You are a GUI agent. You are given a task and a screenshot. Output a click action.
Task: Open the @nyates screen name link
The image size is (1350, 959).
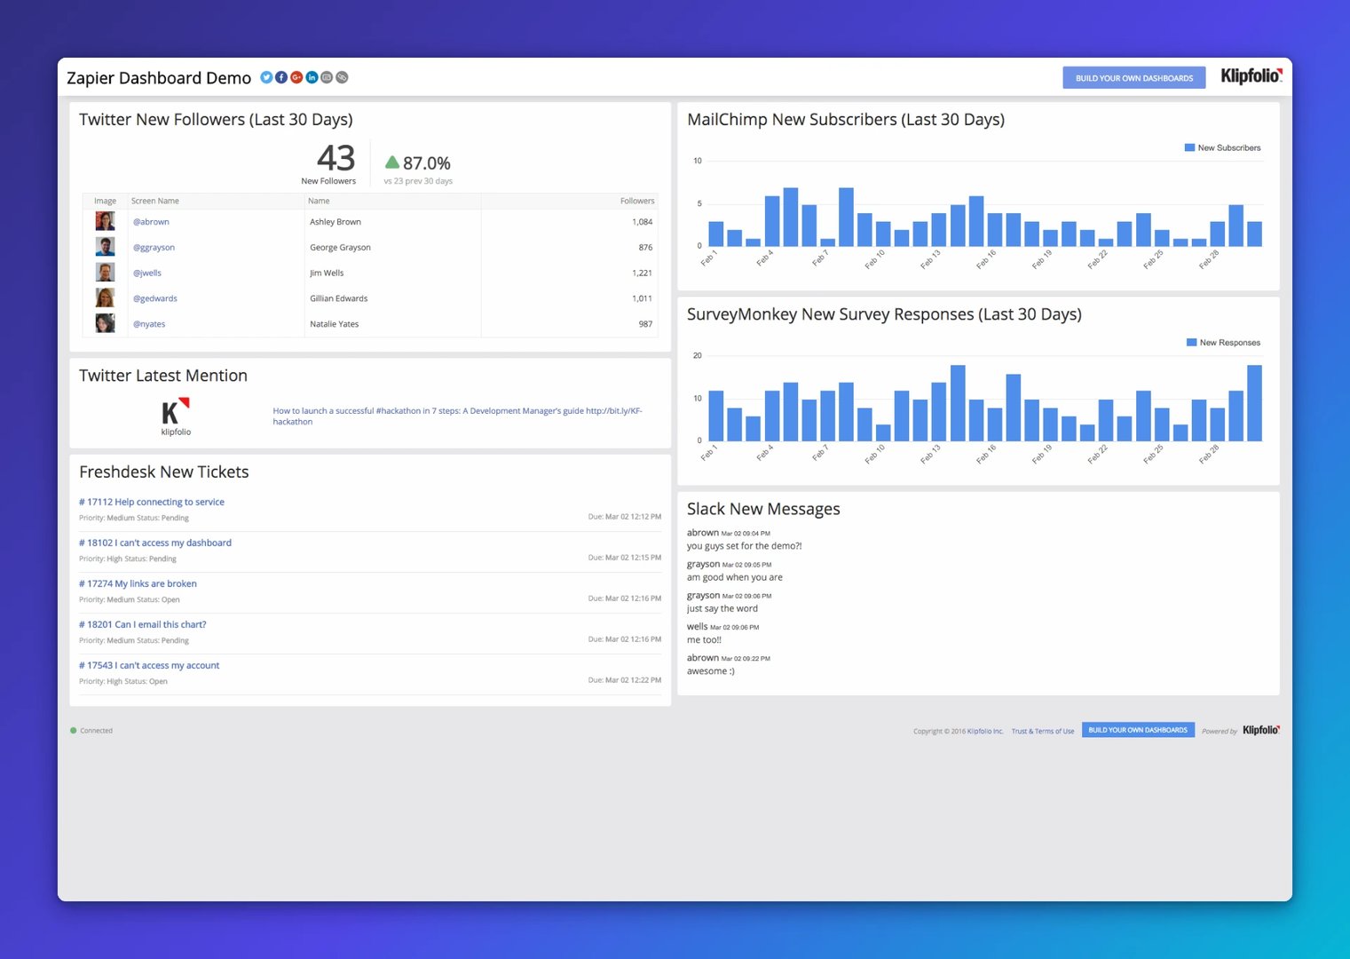(x=149, y=324)
